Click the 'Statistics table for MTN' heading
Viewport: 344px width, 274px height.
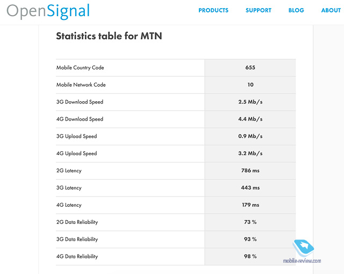click(109, 36)
